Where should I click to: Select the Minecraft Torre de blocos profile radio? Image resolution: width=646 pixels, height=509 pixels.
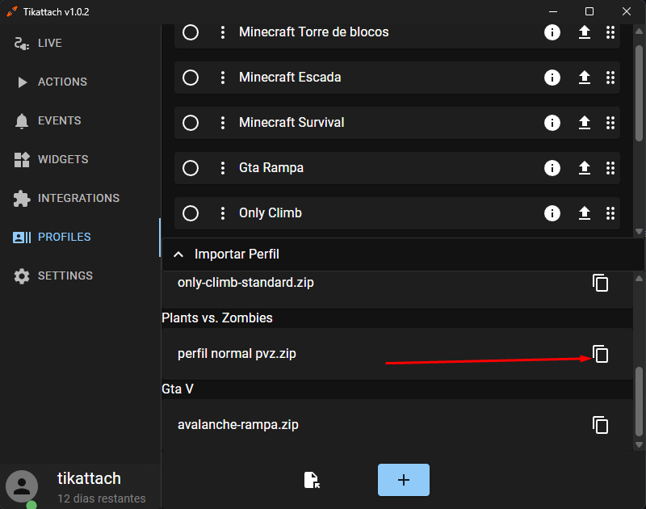pos(191,32)
